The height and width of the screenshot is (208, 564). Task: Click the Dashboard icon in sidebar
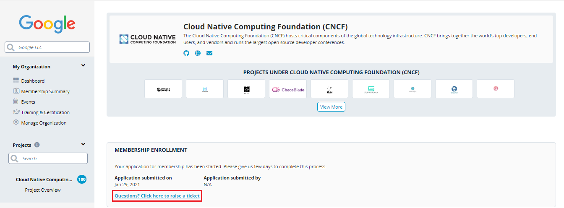[x=16, y=81]
